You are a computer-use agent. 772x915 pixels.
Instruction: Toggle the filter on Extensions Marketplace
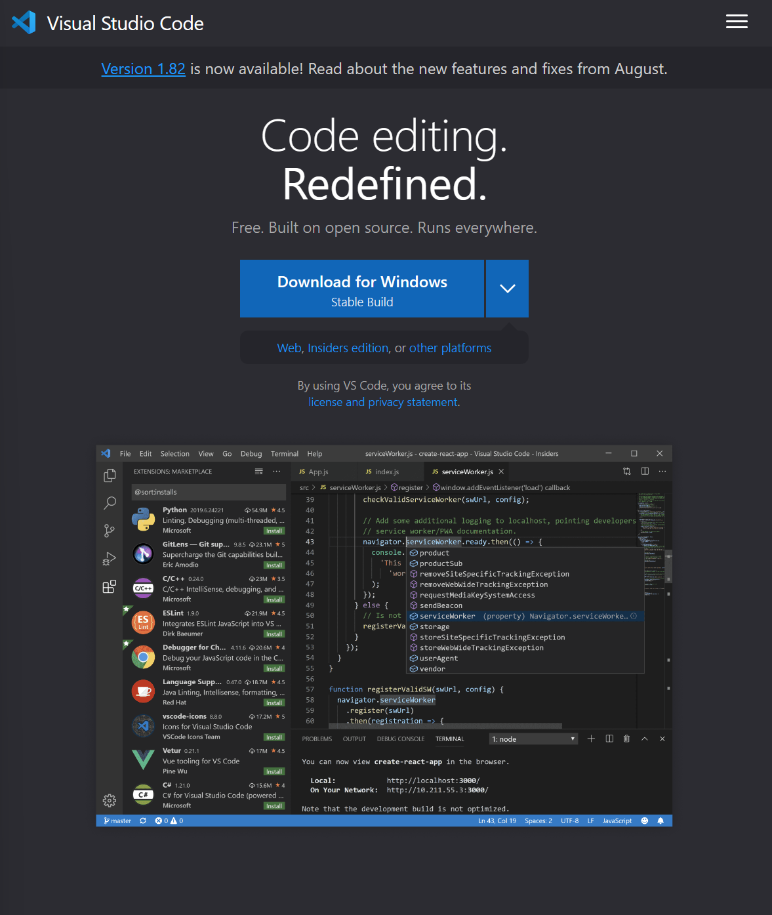[259, 471]
